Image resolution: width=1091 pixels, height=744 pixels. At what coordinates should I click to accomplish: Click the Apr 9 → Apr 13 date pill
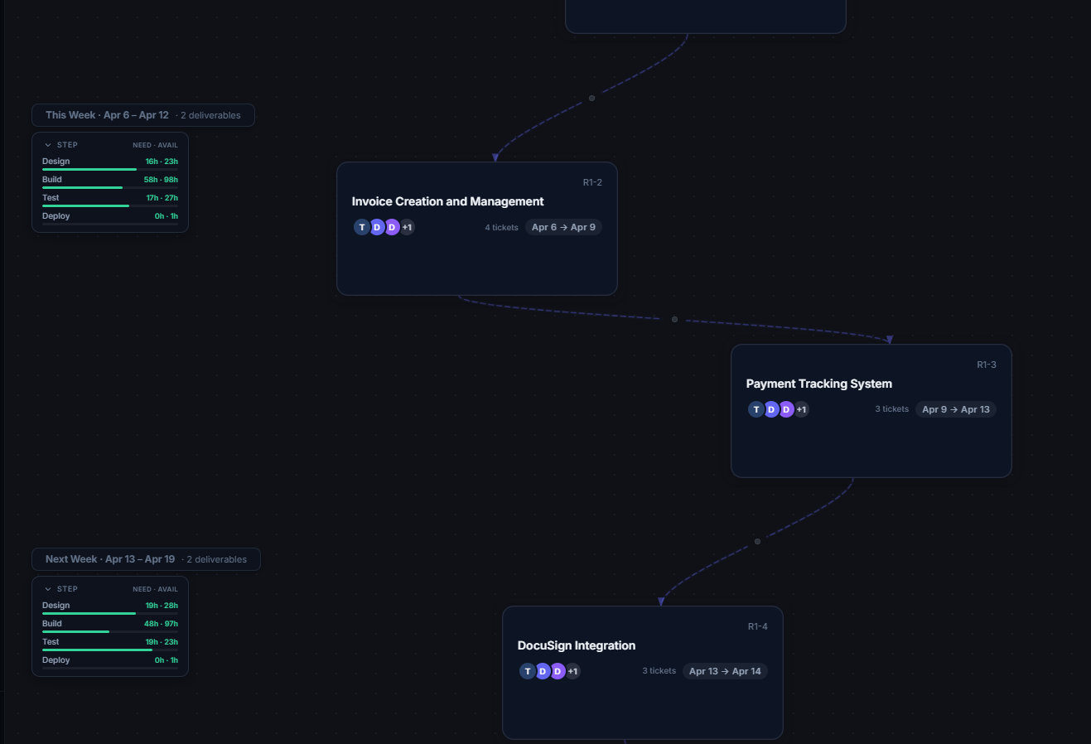955,408
